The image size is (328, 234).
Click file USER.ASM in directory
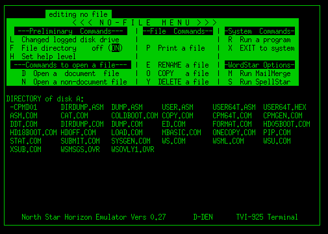tap(177, 107)
